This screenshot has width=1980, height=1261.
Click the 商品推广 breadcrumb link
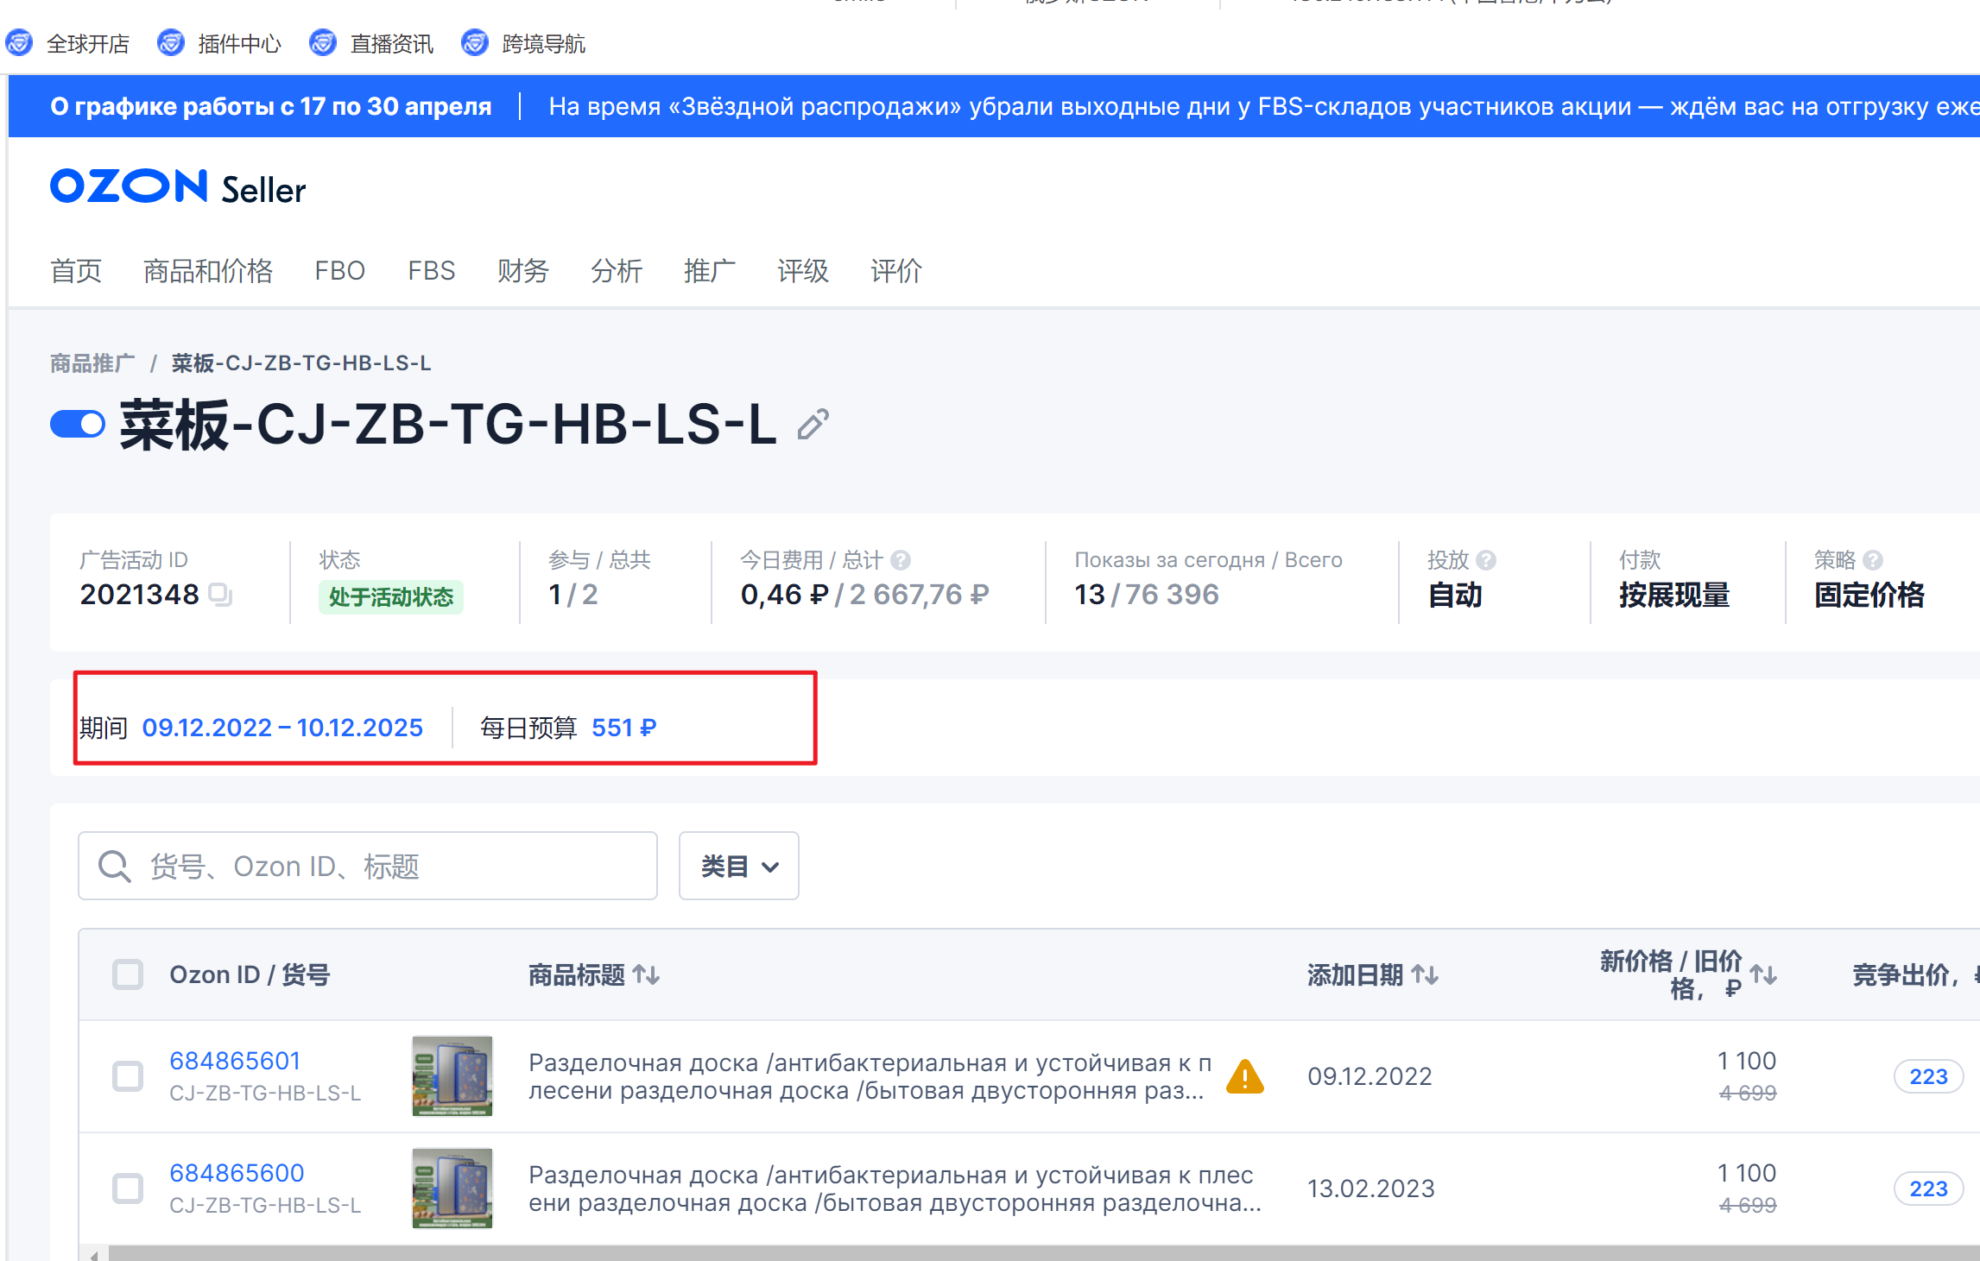tap(92, 363)
